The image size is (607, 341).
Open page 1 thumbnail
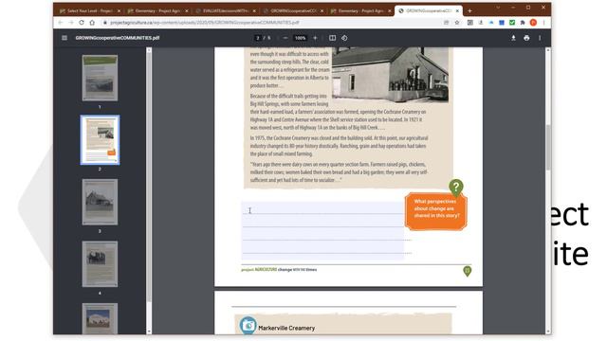click(x=100, y=78)
